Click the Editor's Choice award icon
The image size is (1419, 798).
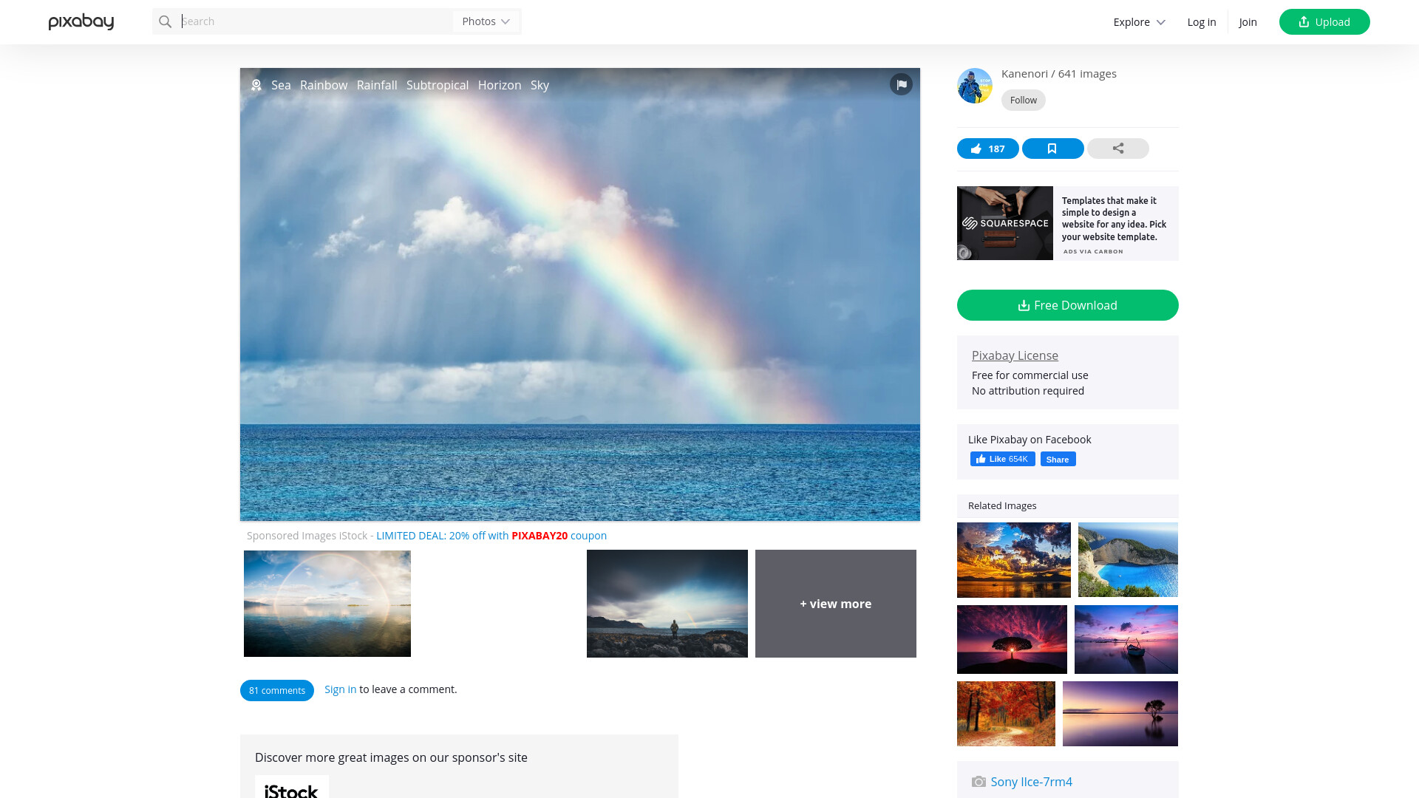click(x=256, y=85)
